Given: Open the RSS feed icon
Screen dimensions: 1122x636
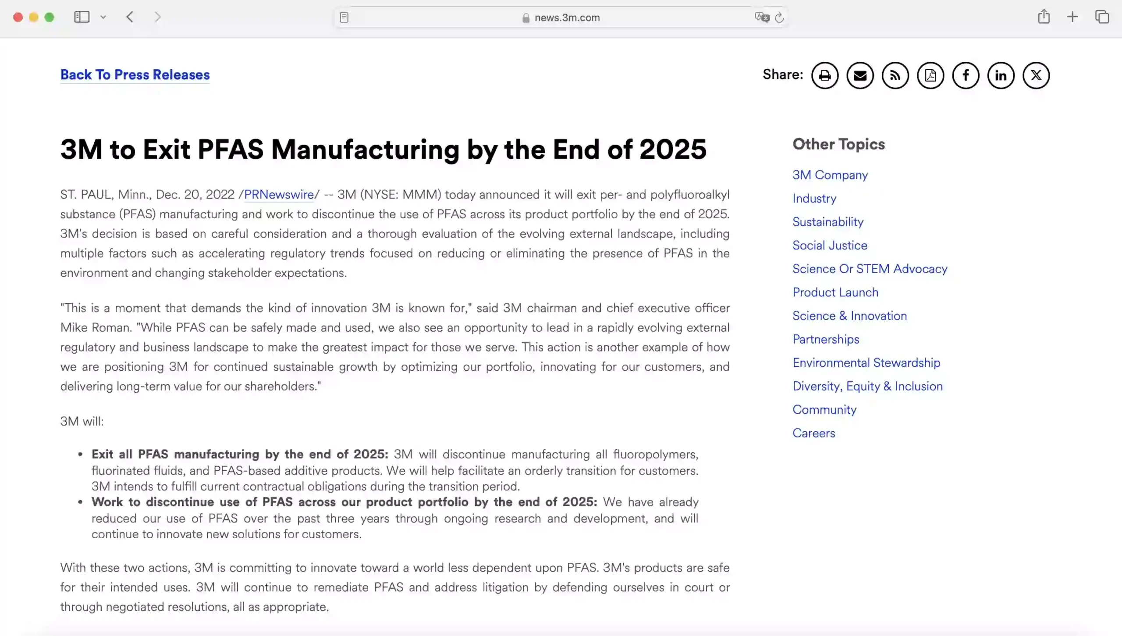Looking at the screenshot, I should (x=895, y=75).
